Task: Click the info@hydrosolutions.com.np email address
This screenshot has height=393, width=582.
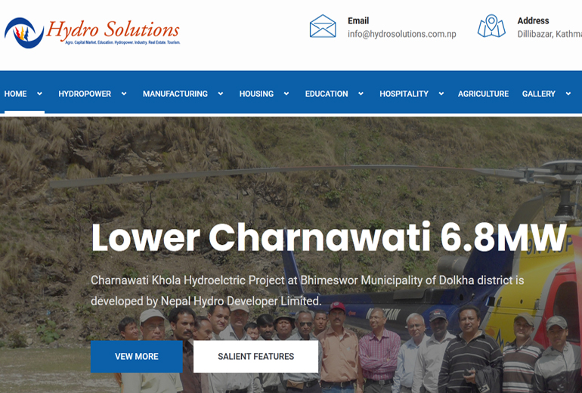Action: 402,34
